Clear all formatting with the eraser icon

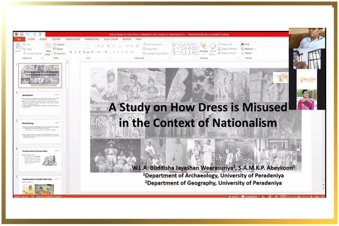(108, 46)
